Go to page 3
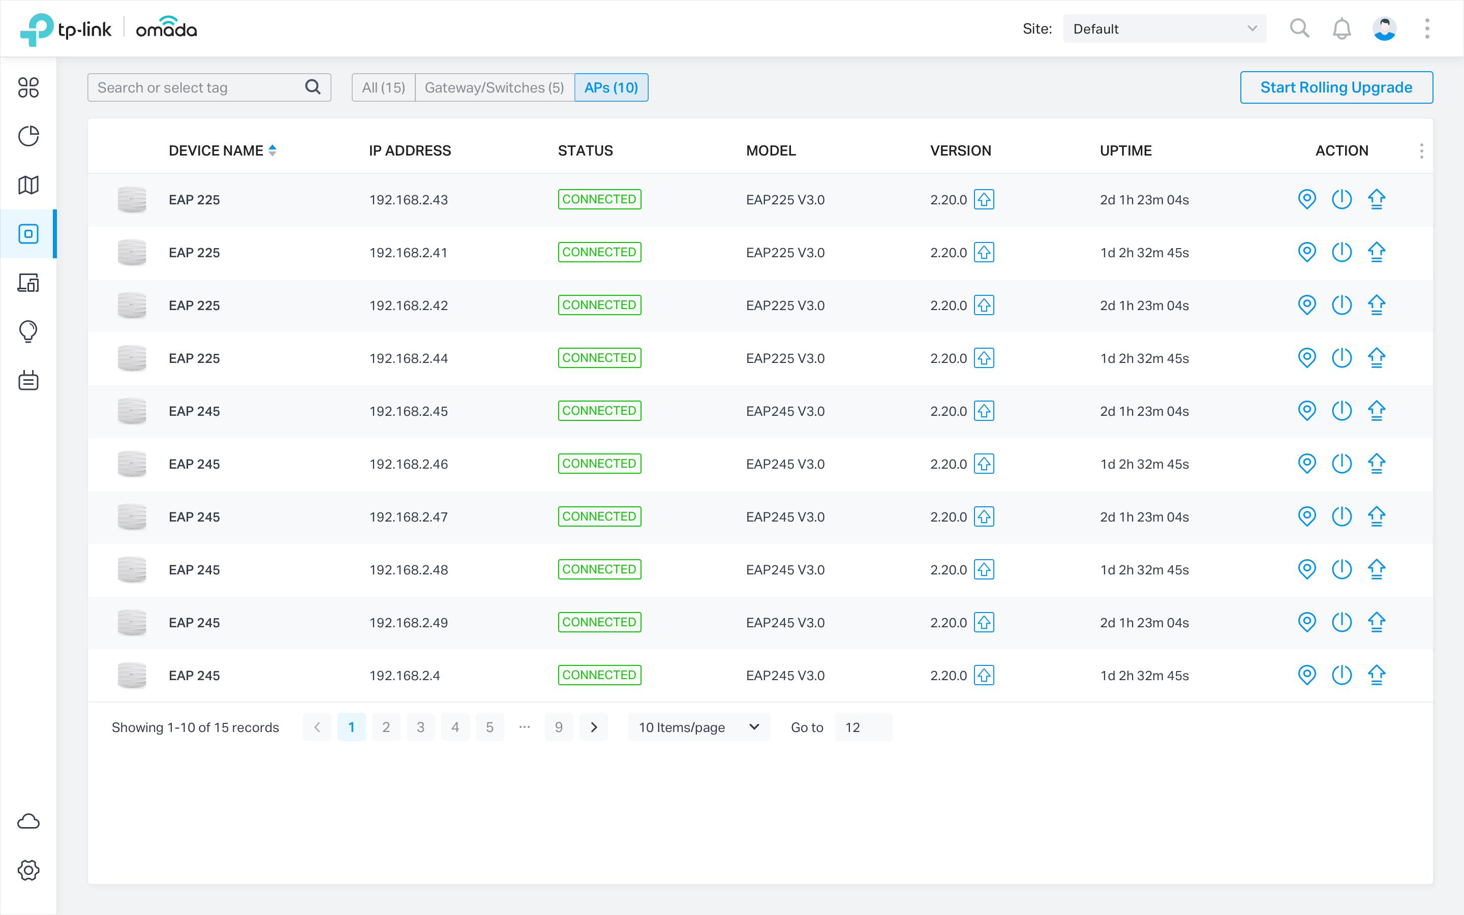 point(420,727)
